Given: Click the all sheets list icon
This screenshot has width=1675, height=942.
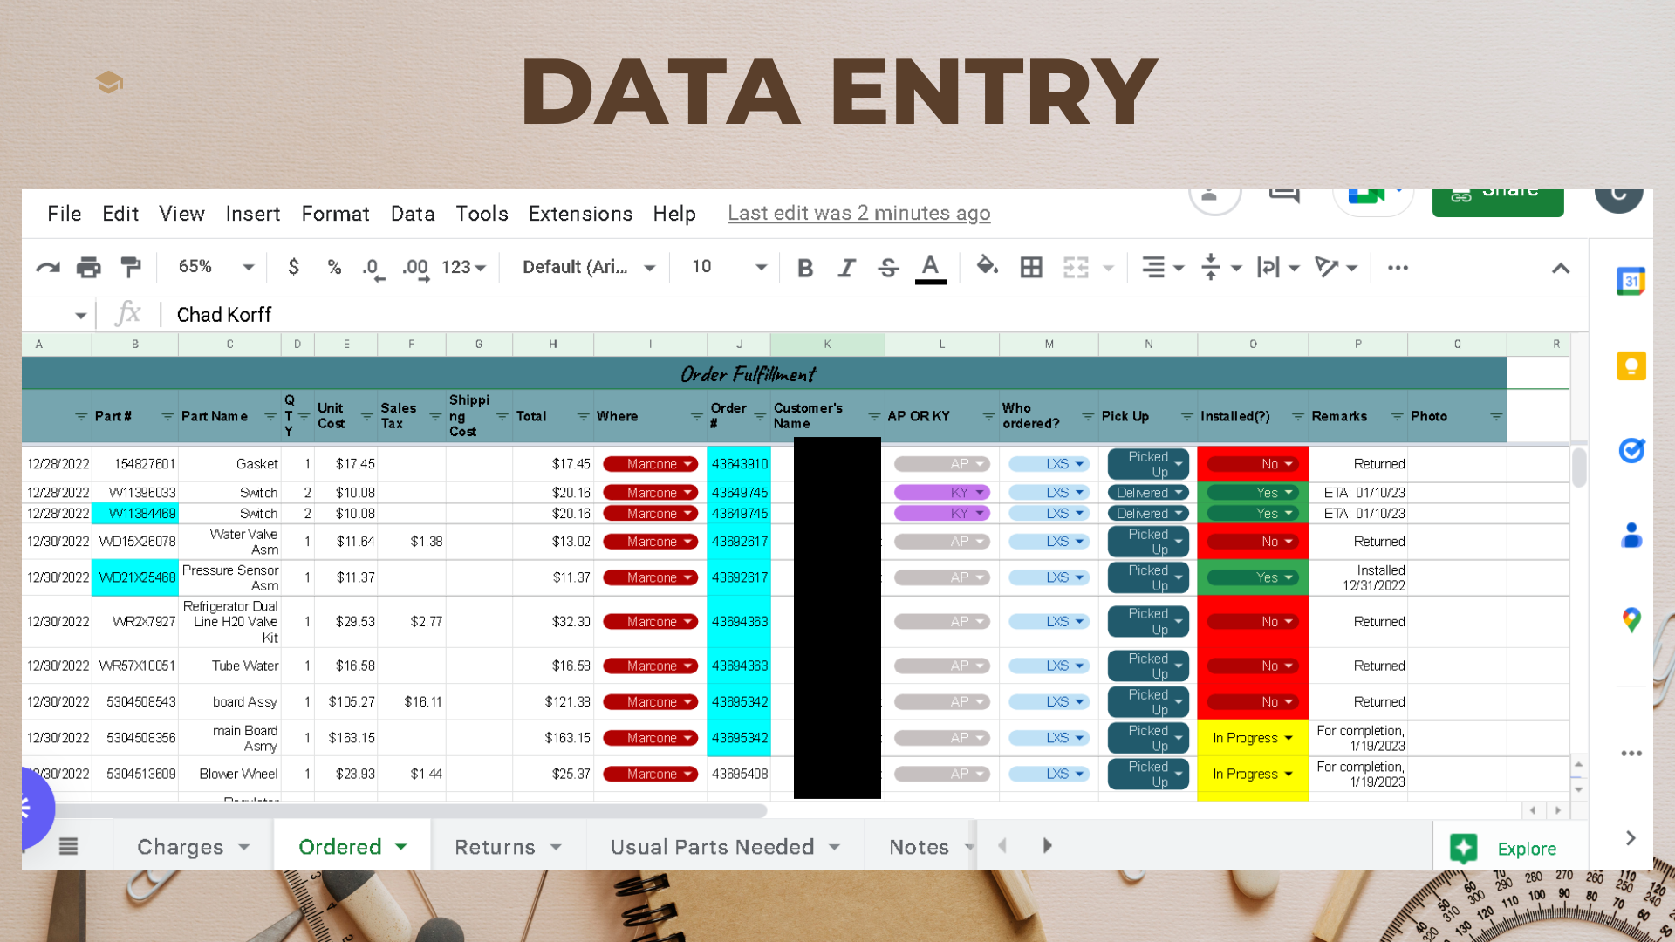Looking at the screenshot, I should pos(68,846).
